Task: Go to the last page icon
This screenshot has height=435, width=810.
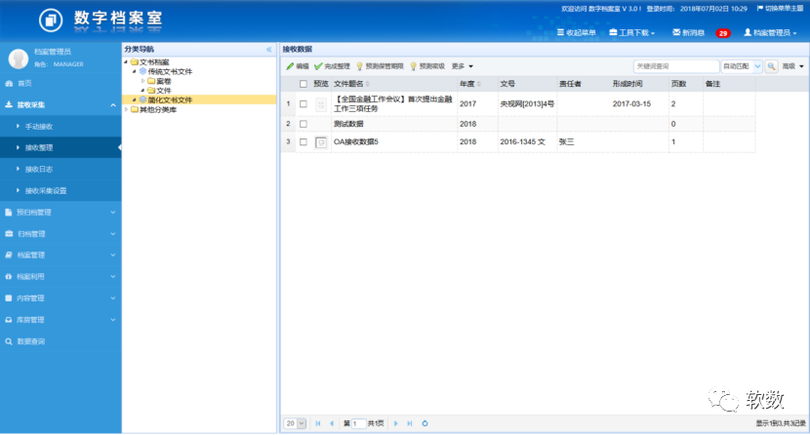Action: pos(409,423)
